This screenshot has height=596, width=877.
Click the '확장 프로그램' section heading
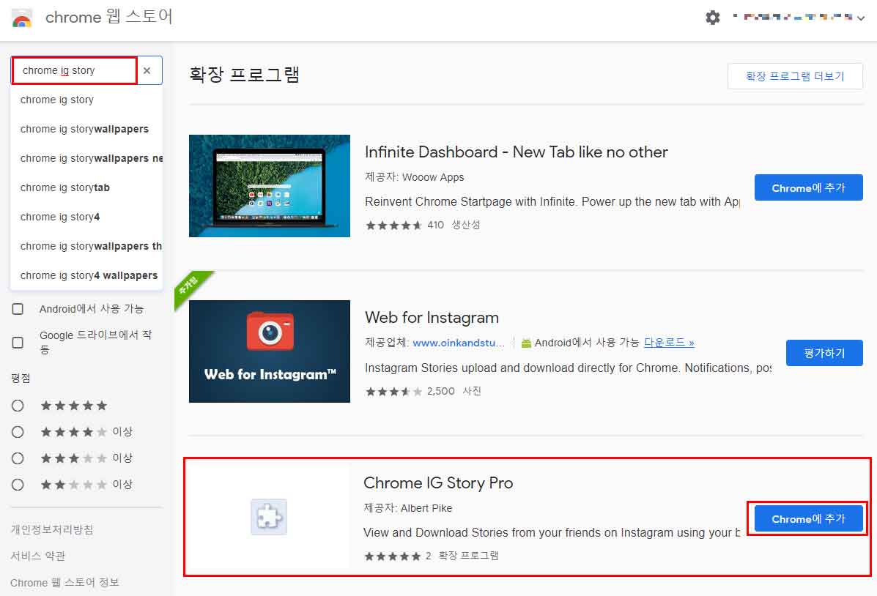pyautogui.click(x=245, y=75)
